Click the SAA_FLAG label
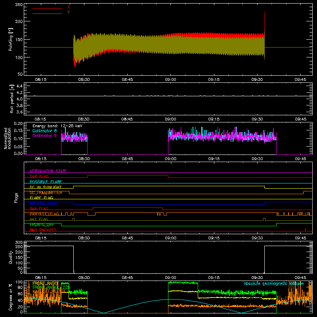The height and width of the screenshot is (317, 317). (39, 209)
